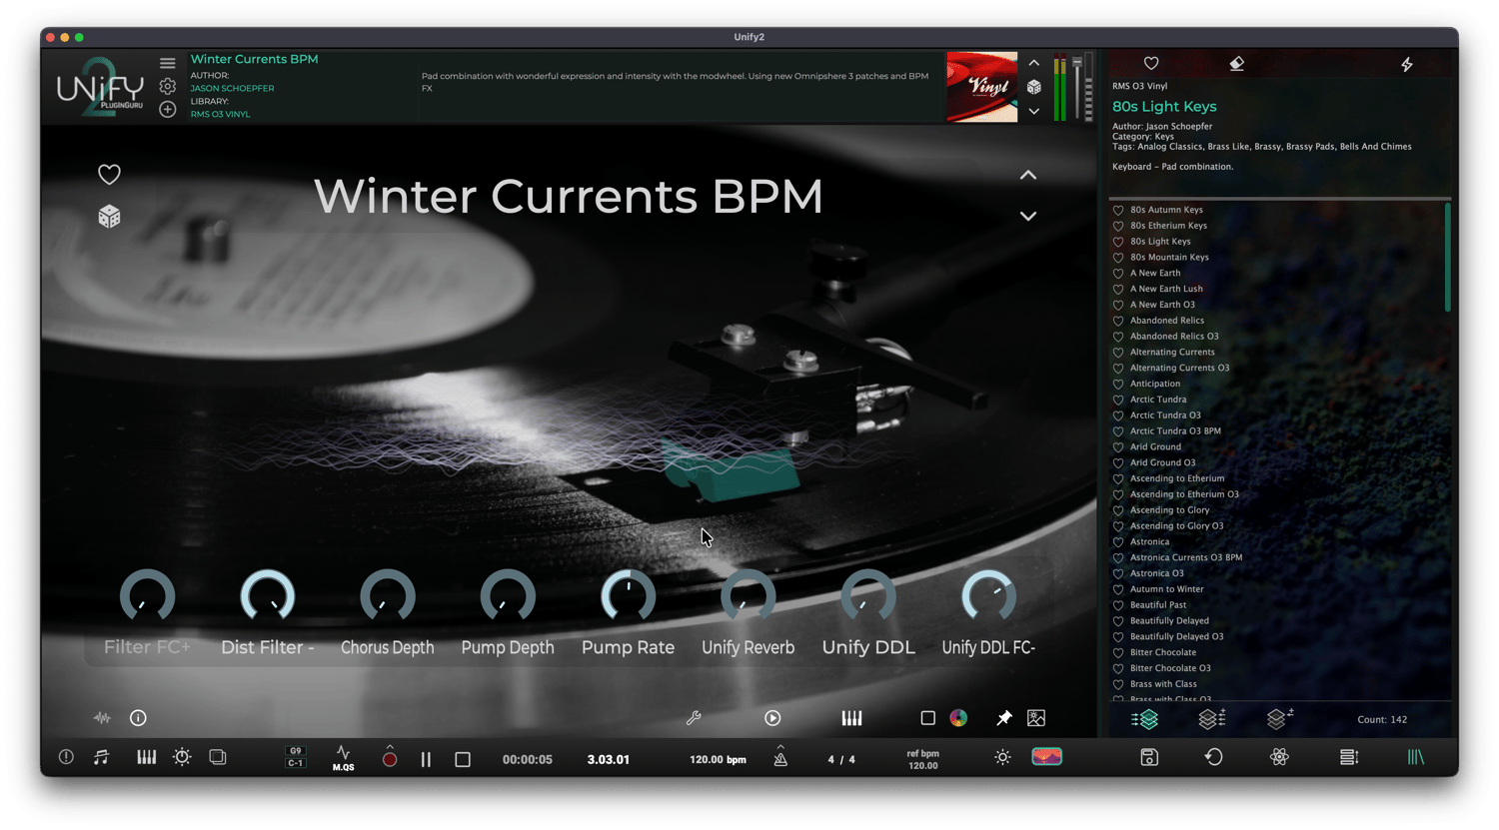Choose the Beautifully Delayed patch
1499x830 pixels.
[1169, 620]
